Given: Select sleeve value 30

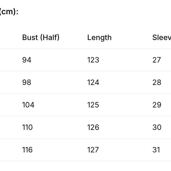Looking at the screenshot, I should tap(157, 127).
